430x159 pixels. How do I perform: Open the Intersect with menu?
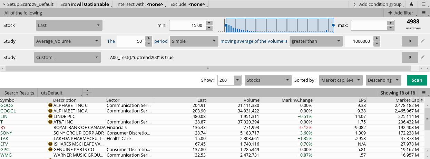[140, 4]
